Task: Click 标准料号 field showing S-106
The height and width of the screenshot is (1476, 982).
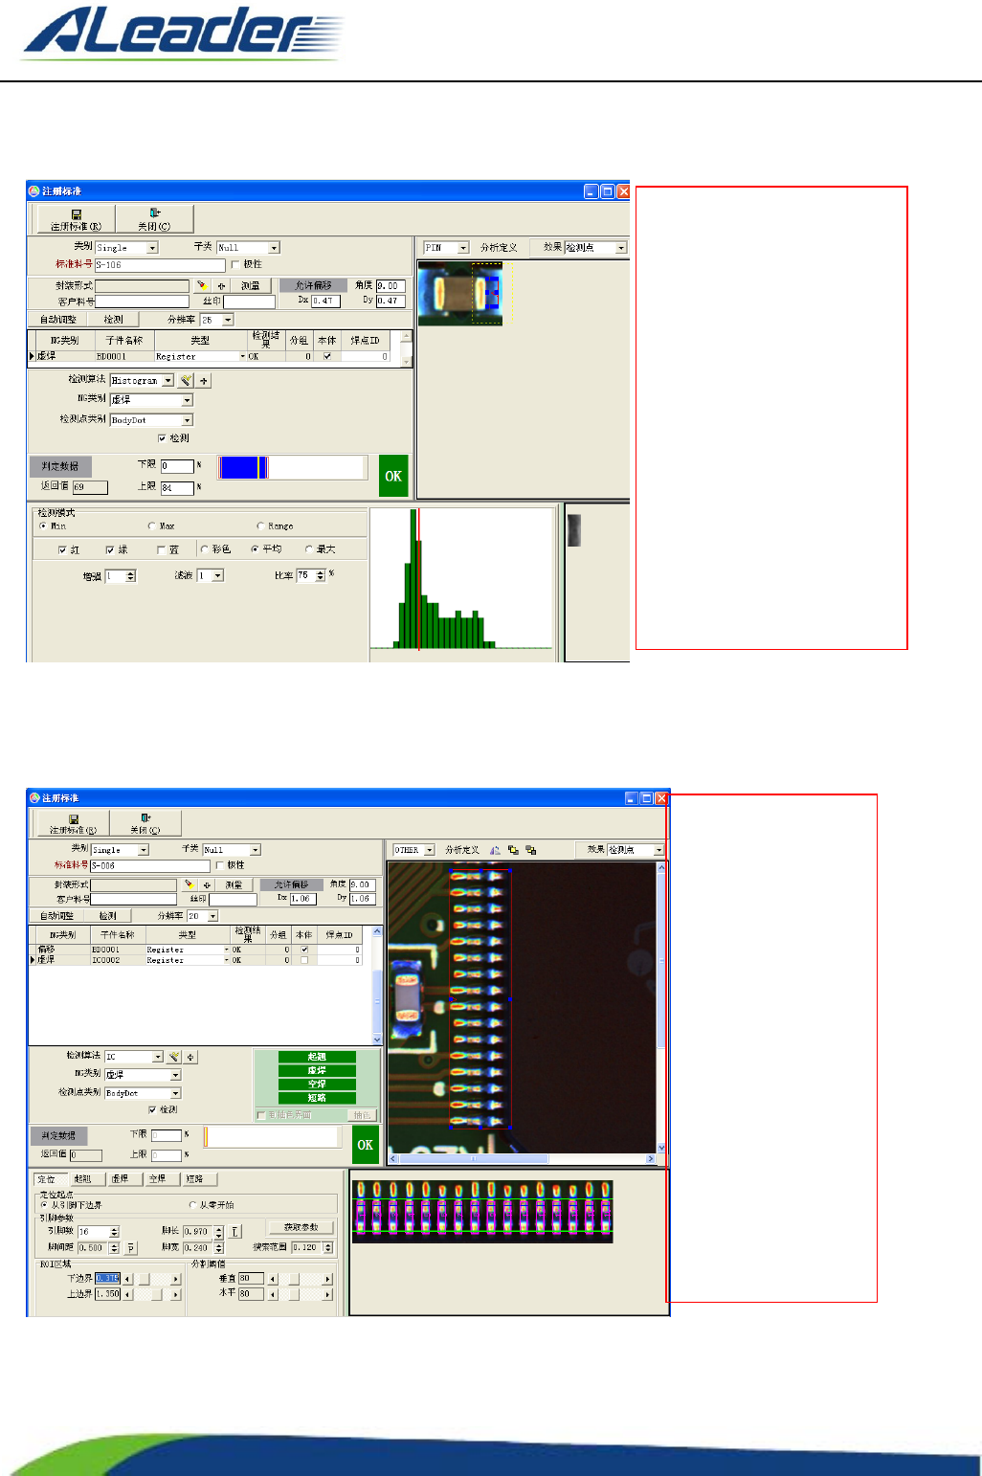Action: [x=160, y=264]
